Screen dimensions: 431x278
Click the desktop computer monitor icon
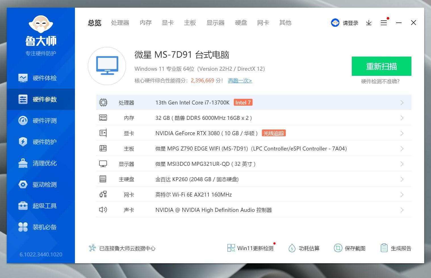[x=107, y=66]
